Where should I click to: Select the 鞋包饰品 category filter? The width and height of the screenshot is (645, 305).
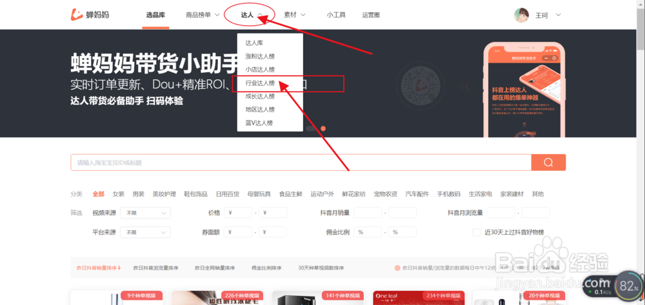click(x=196, y=194)
